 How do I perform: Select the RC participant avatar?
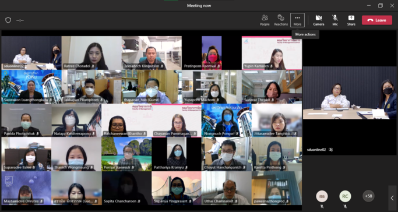click(345, 196)
